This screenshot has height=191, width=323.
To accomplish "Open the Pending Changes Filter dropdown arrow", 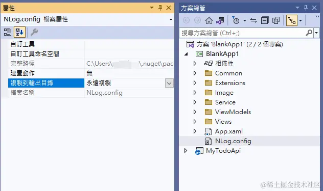I will point(245,20).
